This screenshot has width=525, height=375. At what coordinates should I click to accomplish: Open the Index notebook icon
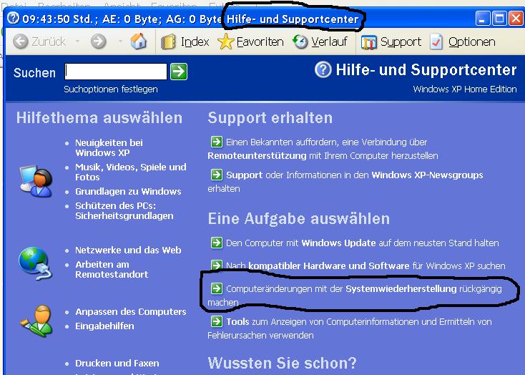coord(168,42)
